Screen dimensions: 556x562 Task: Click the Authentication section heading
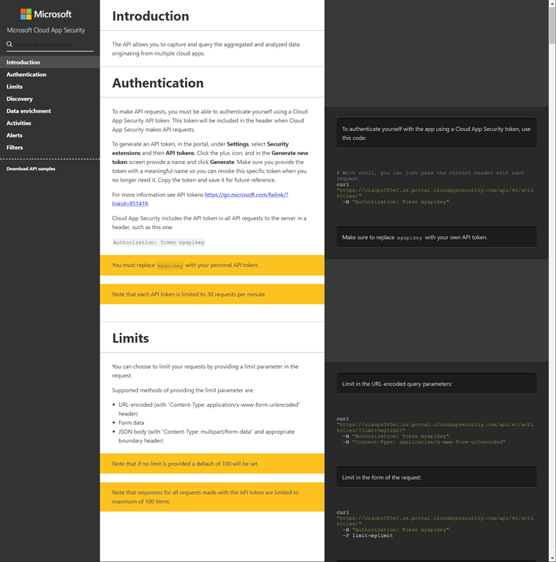tap(157, 83)
